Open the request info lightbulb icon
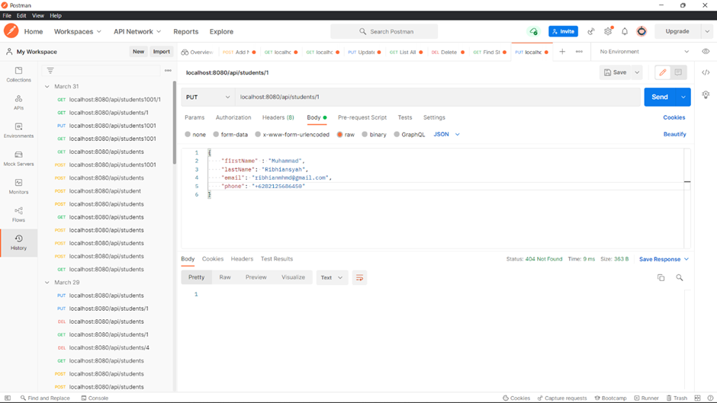This screenshot has height=403, width=717. pos(706,94)
